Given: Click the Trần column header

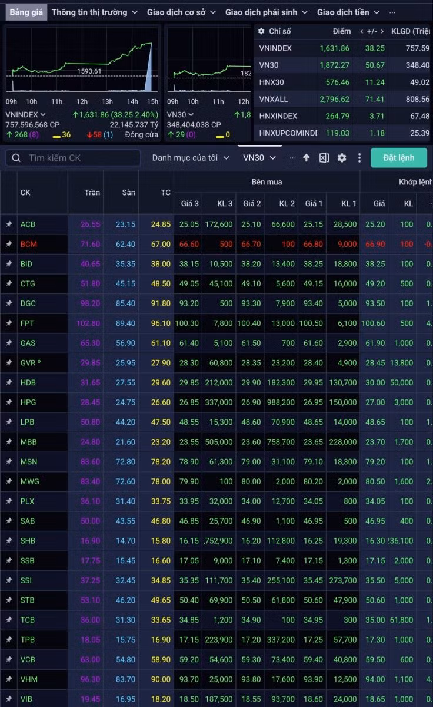Looking at the screenshot, I should pyautogui.click(x=92, y=193).
